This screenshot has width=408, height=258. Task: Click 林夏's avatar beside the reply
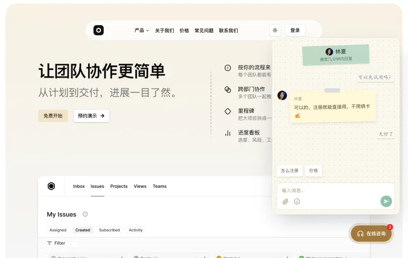[282, 95]
